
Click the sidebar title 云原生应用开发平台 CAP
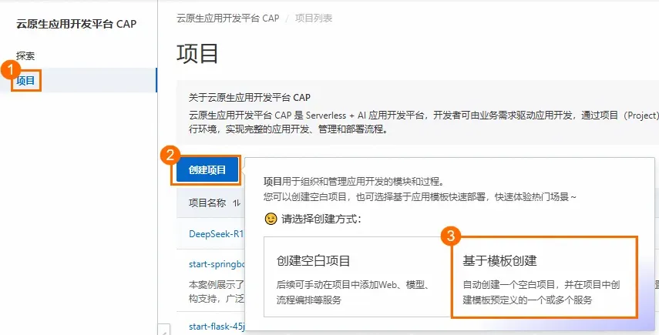[x=76, y=24]
